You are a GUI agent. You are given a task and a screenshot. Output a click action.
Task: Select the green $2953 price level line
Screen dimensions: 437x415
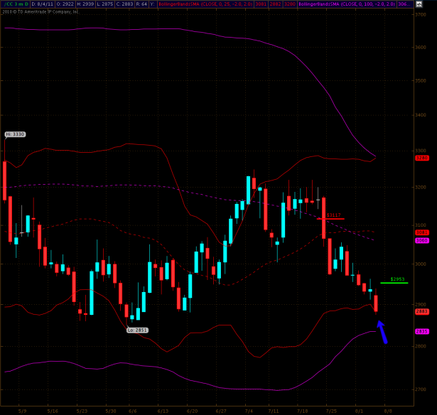tap(394, 282)
